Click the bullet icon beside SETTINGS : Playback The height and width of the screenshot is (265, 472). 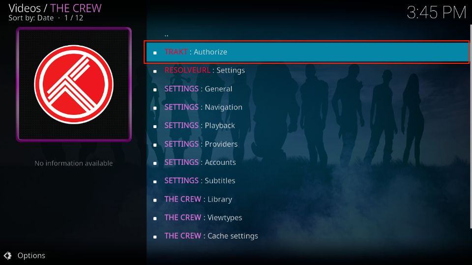tap(155, 127)
